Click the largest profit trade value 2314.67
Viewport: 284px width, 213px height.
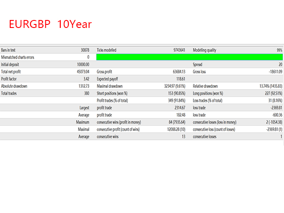pyautogui.click(x=177, y=108)
